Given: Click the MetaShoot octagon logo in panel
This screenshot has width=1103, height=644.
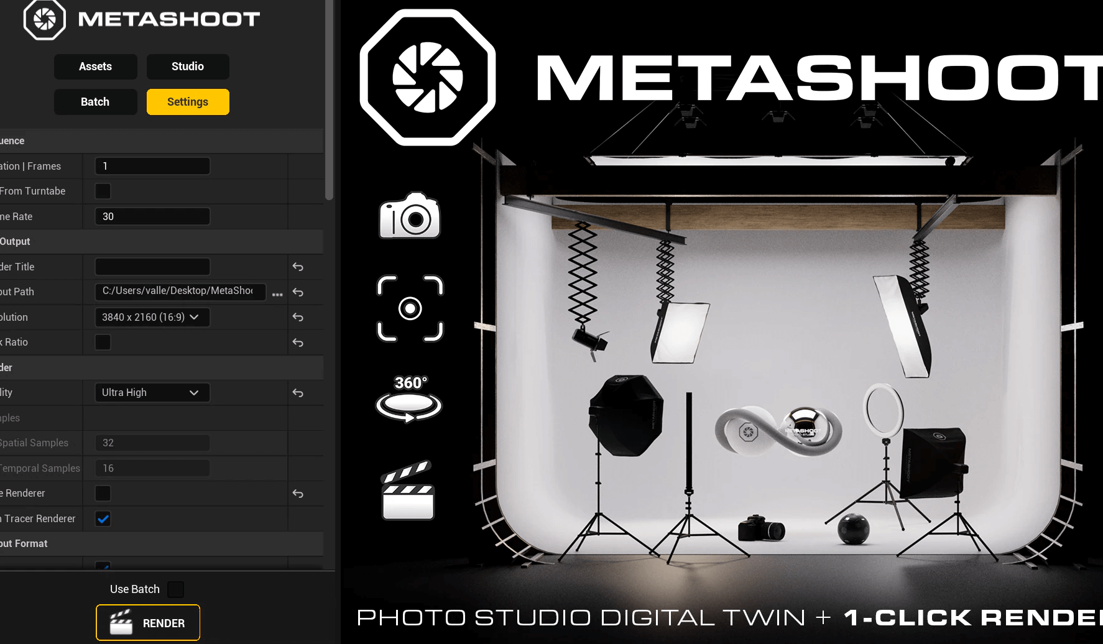Looking at the screenshot, I should coord(44,20).
